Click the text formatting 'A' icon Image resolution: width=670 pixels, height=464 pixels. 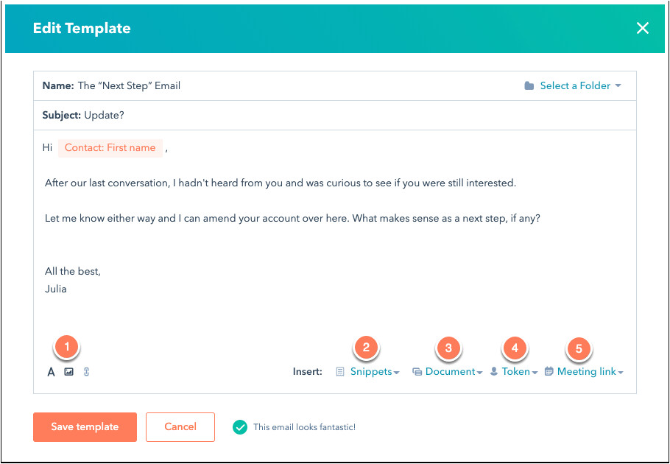tap(52, 372)
